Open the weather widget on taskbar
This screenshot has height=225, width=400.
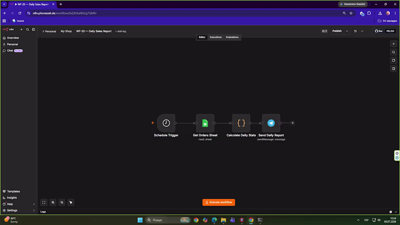(12, 220)
